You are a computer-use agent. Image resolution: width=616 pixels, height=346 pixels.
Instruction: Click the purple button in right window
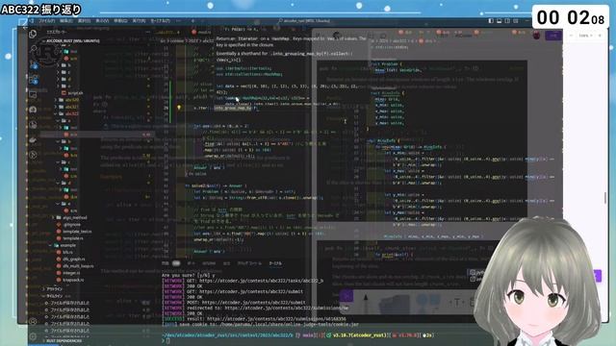553,36
